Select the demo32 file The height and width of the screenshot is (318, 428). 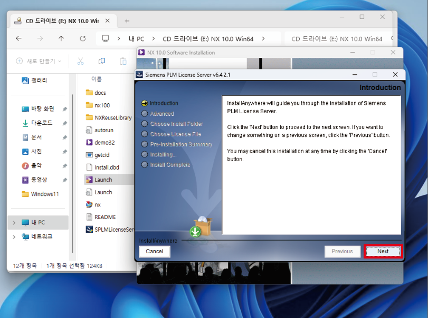coord(100,143)
